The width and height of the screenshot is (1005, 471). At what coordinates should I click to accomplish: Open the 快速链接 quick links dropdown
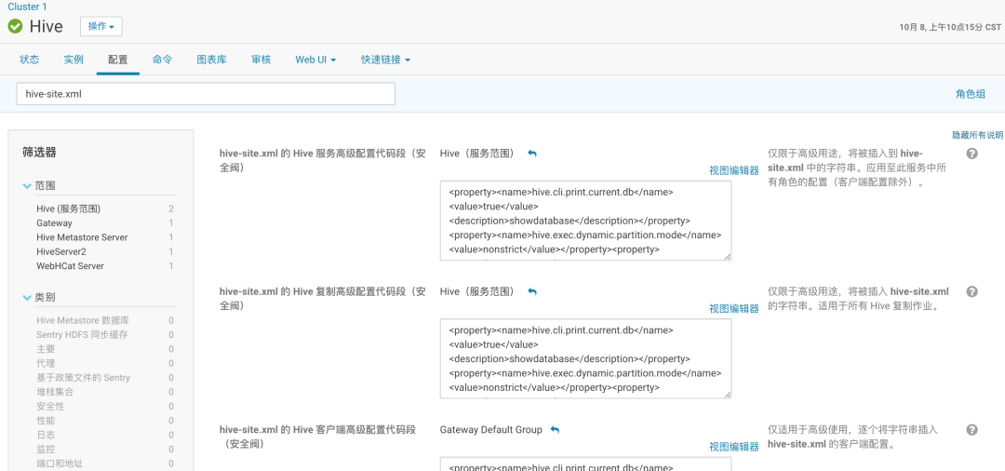coord(385,60)
